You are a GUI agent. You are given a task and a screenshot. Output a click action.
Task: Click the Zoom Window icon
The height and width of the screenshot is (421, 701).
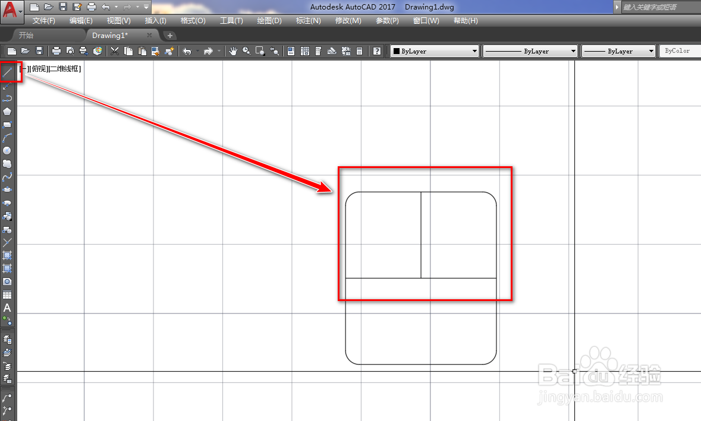click(260, 51)
